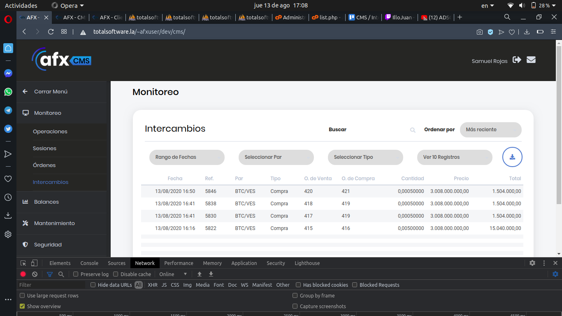
Task: Click Cerrar Menú to collapse the sidebar
Action: 51,91
